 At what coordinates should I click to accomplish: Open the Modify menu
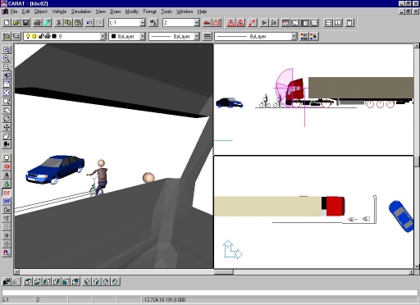[x=132, y=11]
